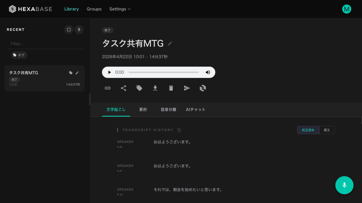Mute the audio player volume
Image resolution: width=362 pixels, height=203 pixels.
point(208,72)
